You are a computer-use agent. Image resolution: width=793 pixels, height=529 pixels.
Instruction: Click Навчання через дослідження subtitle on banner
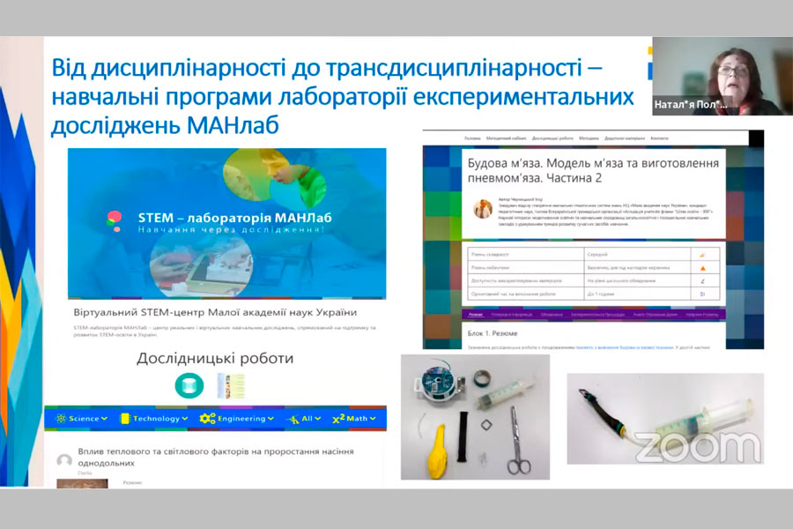click(231, 230)
